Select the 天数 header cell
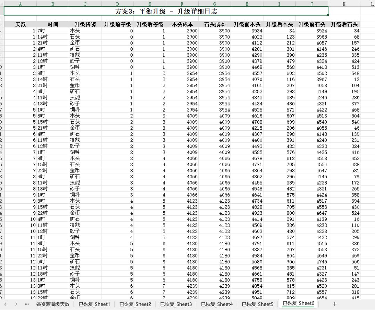 pos(20,24)
